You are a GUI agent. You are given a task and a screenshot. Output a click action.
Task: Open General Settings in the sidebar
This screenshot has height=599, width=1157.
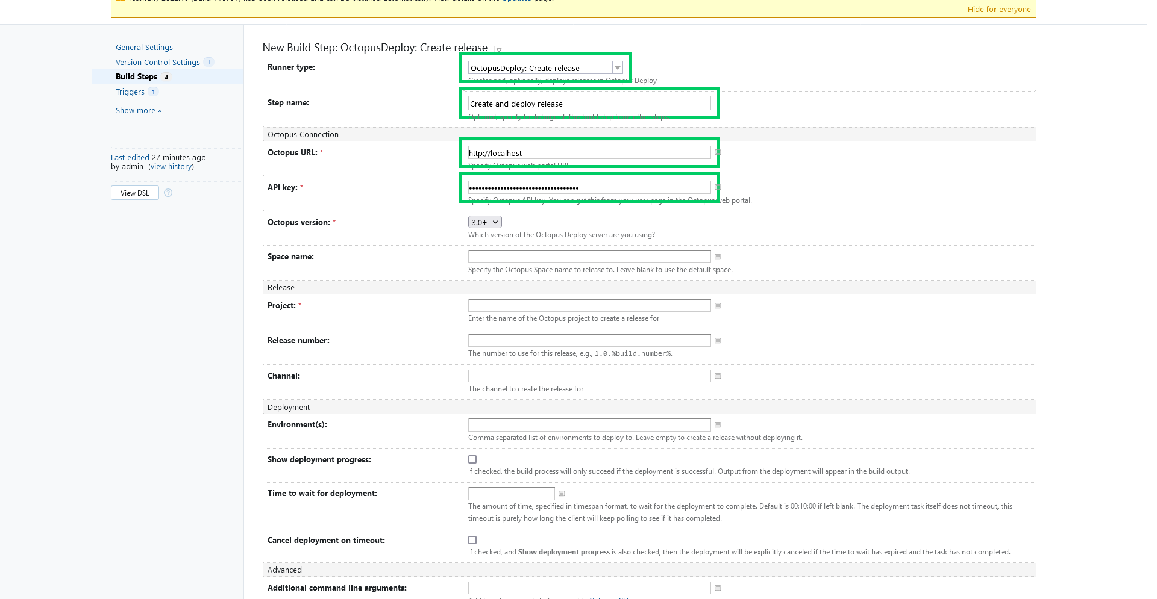pos(144,48)
